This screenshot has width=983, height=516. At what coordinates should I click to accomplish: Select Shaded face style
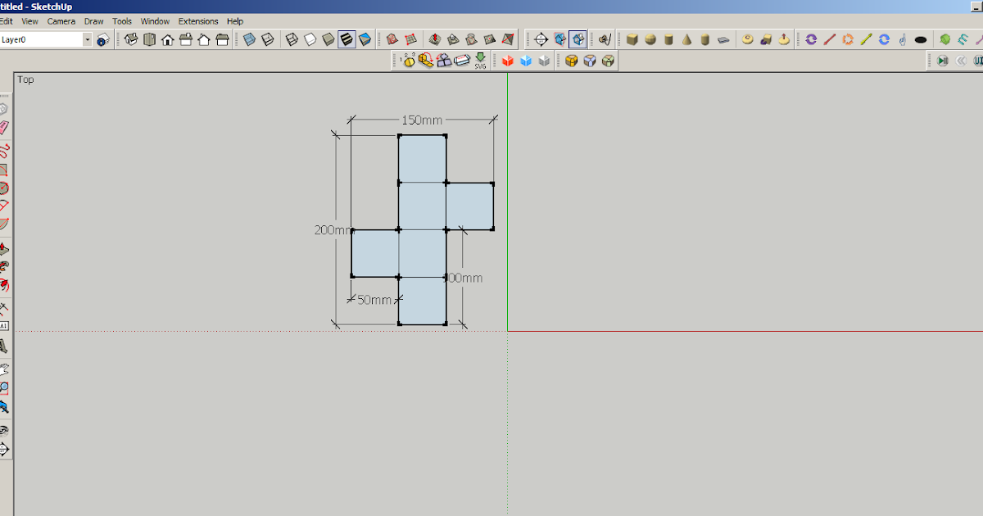point(328,38)
